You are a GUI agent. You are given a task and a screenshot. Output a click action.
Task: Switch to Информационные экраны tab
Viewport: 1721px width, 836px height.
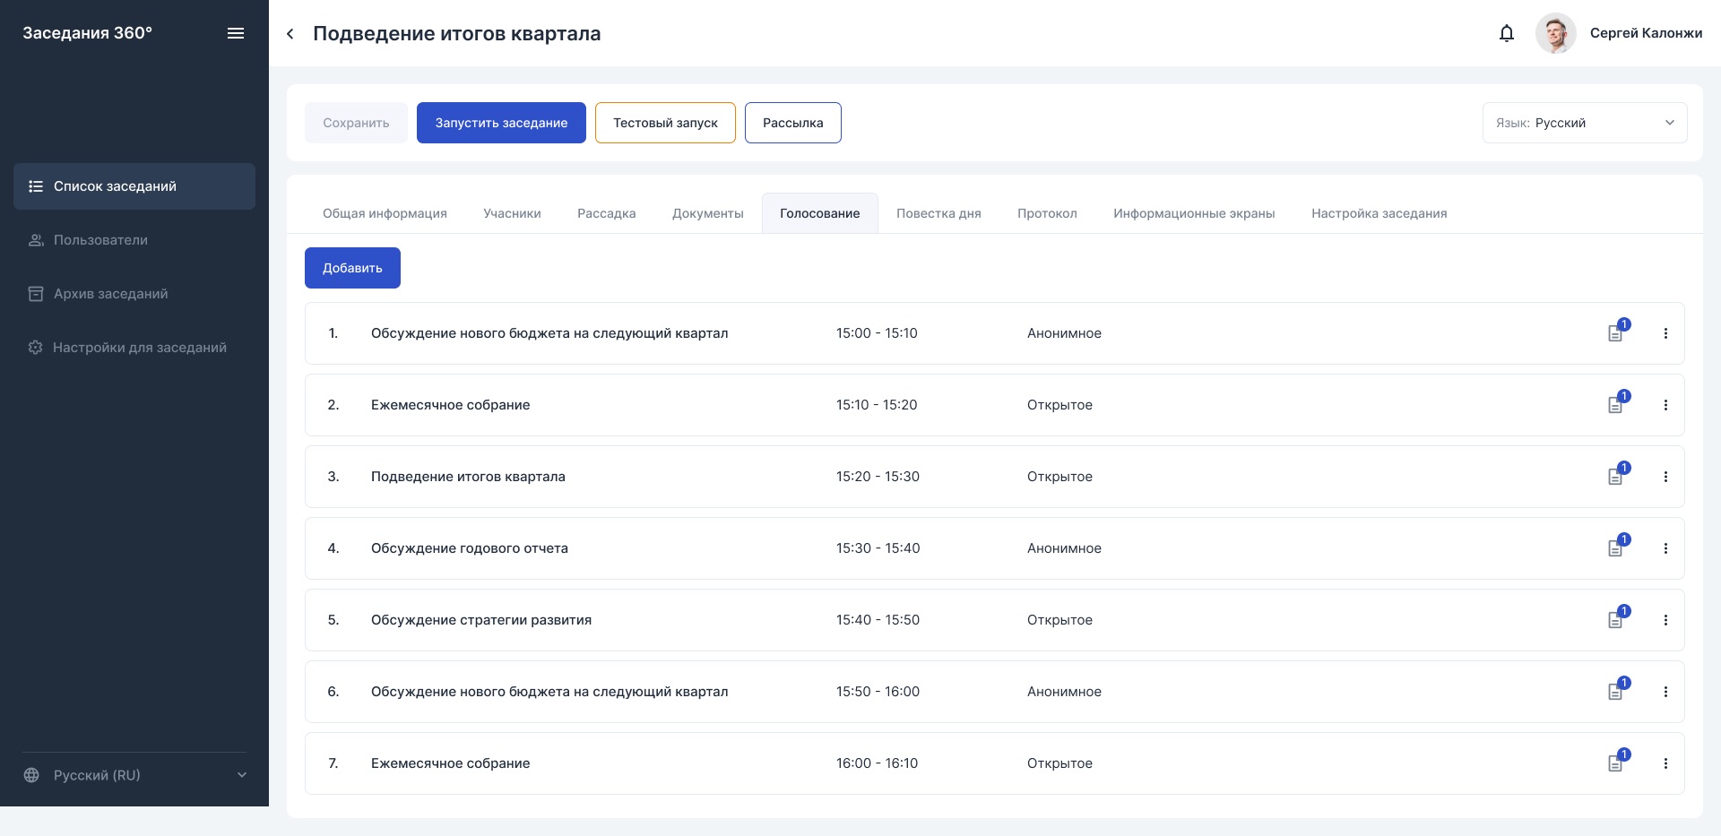[1194, 213]
